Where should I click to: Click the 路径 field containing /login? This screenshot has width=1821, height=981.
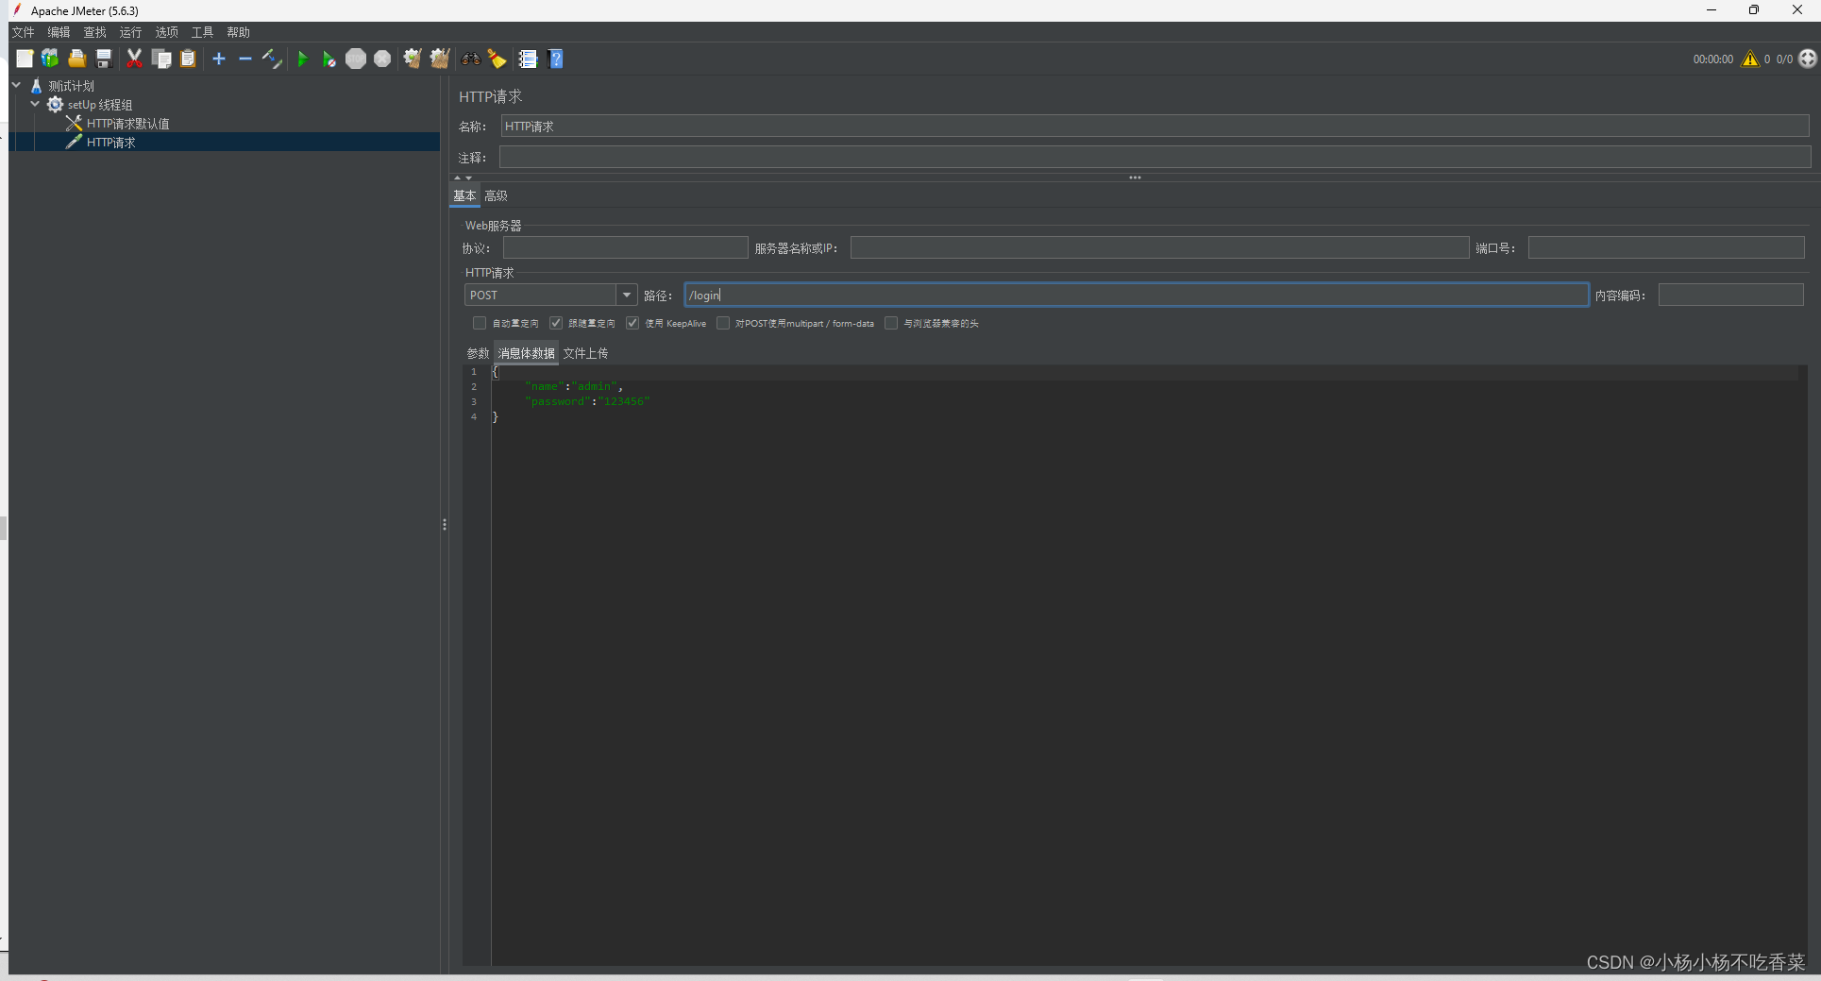pyautogui.click(x=1137, y=296)
